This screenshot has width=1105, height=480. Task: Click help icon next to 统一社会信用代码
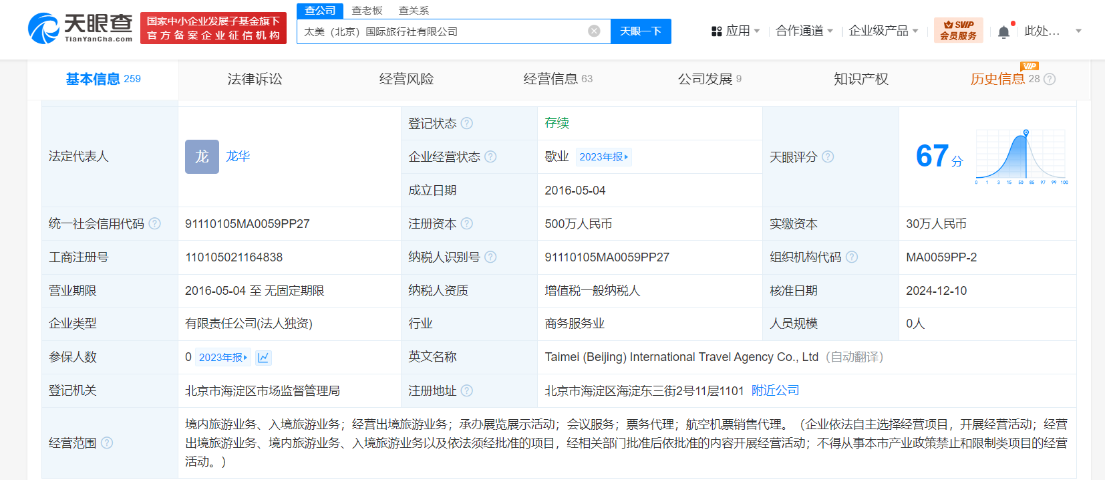pos(154,224)
